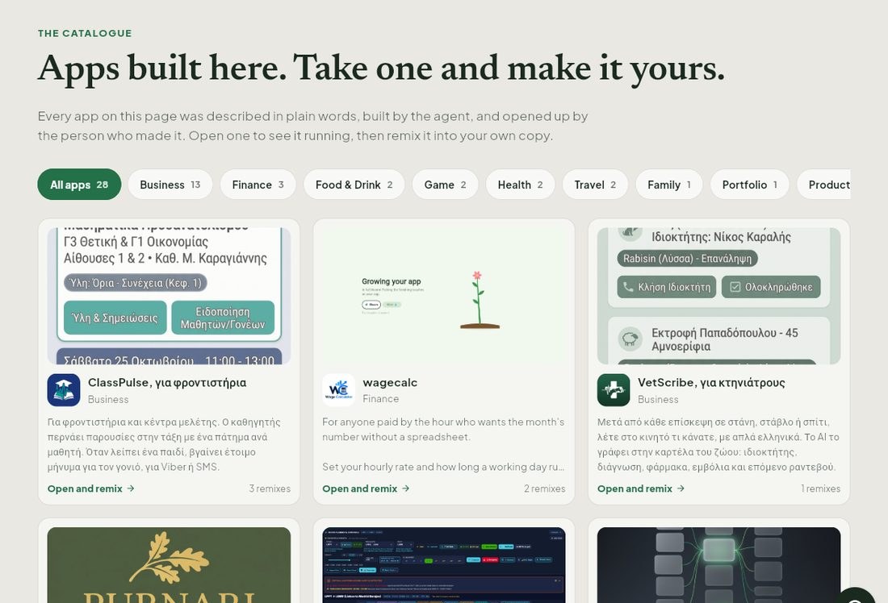The width and height of the screenshot is (888, 603).
Task: Open the dark flight planner dashboard thumbnail
Action: pos(444,565)
